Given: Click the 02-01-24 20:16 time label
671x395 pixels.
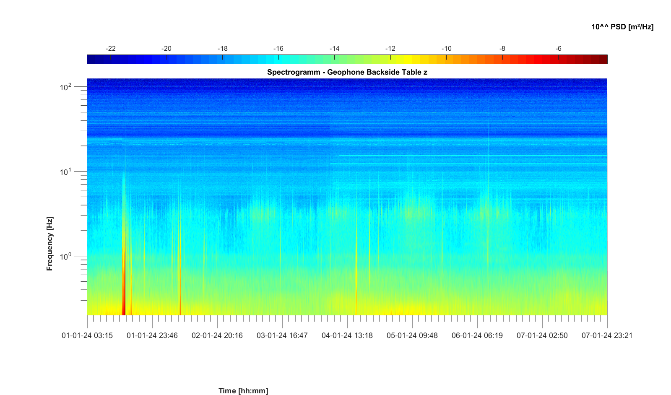Looking at the screenshot, I should click(217, 335).
